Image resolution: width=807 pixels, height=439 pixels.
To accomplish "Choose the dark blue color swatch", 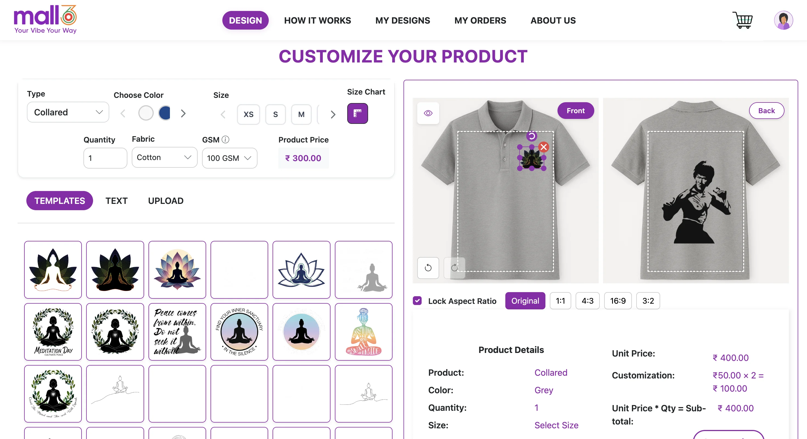I will point(165,113).
